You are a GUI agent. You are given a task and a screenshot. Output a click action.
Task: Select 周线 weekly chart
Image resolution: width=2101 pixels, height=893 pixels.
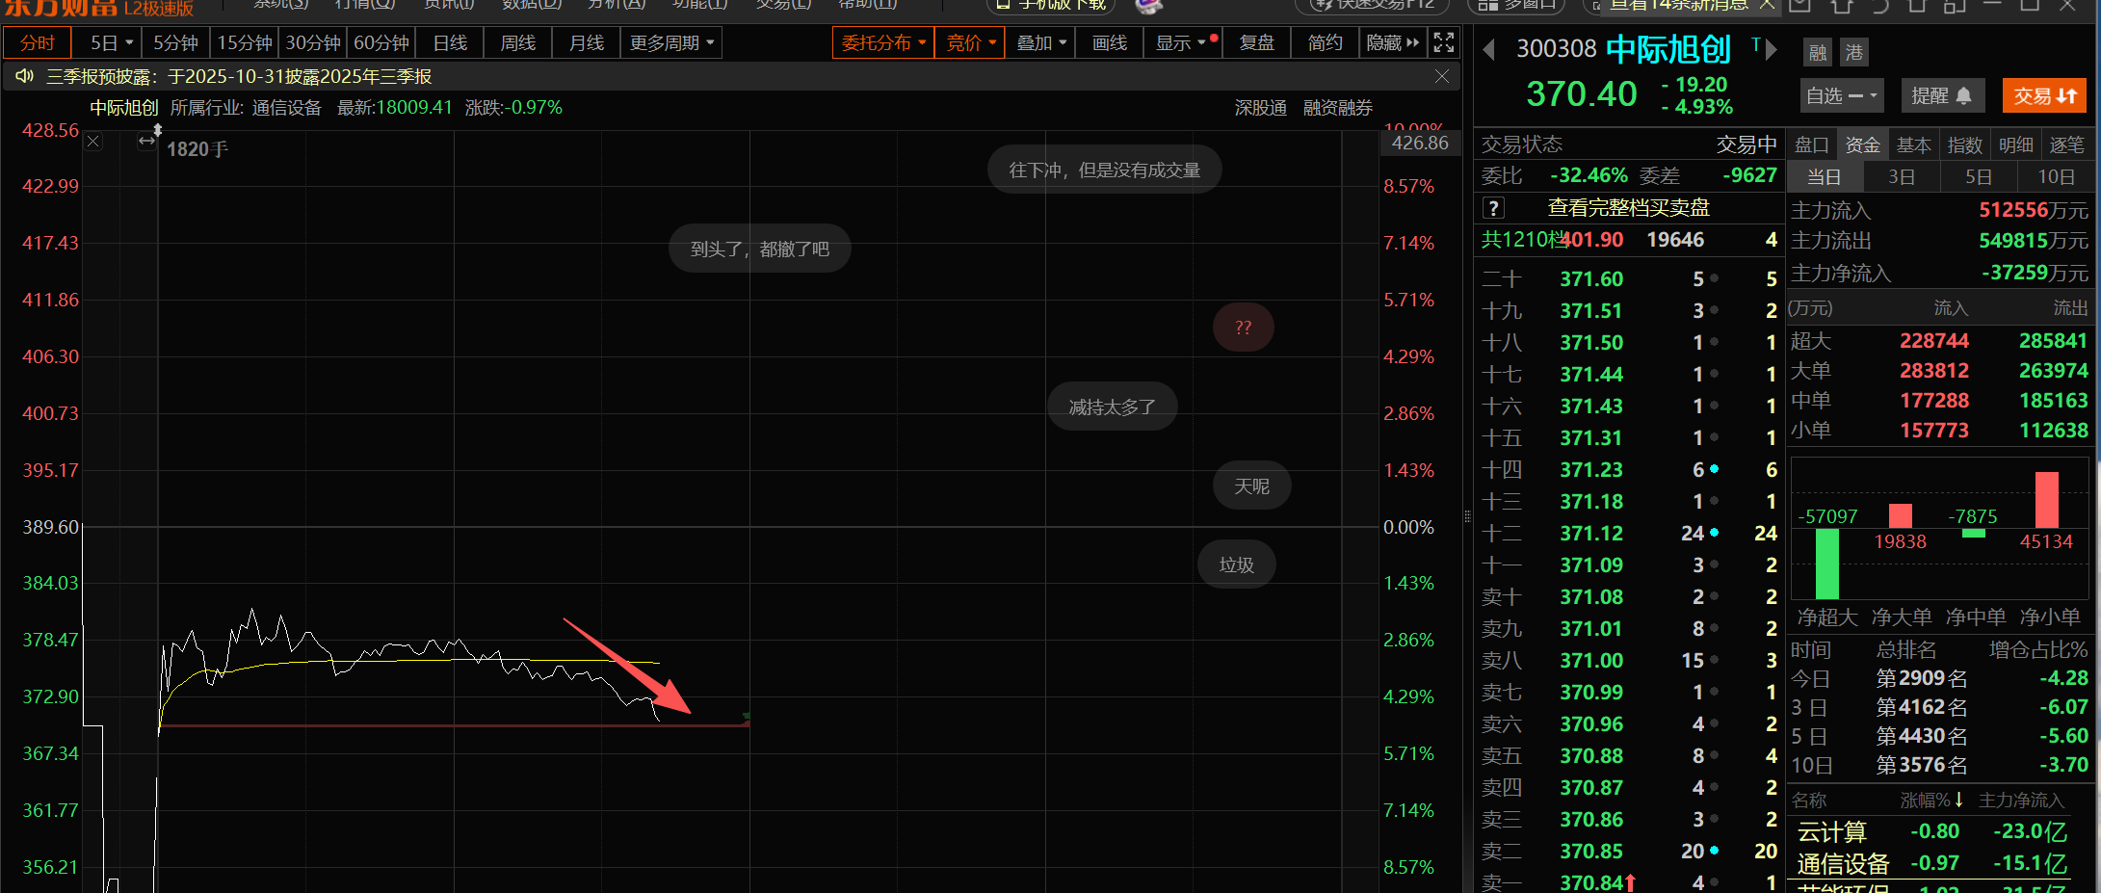pos(518,42)
